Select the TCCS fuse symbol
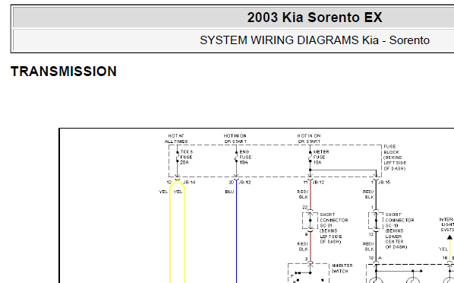This screenshot has width=454, height=283. [x=177, y=157]
